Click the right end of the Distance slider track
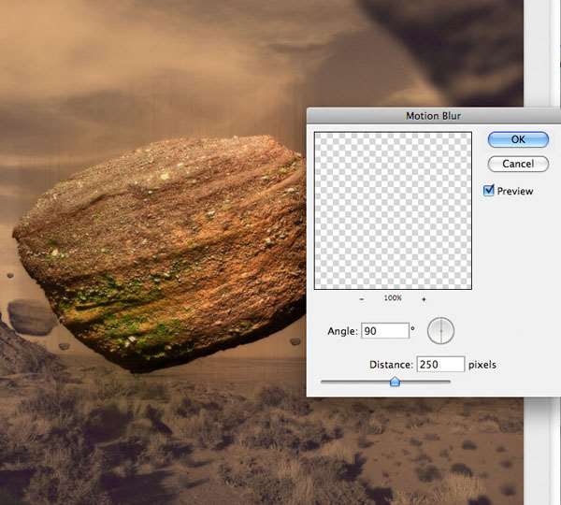The image size is (561, 505). [448, 382]
